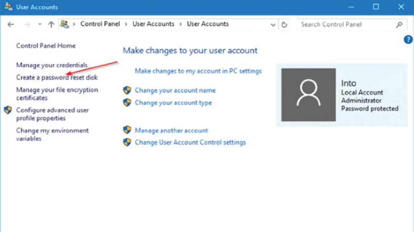Open Change User Account Control settings

pos(190,142)
